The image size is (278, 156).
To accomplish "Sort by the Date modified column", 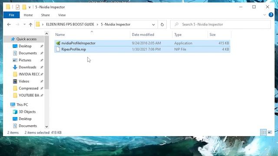I will (x=143, y=35).
